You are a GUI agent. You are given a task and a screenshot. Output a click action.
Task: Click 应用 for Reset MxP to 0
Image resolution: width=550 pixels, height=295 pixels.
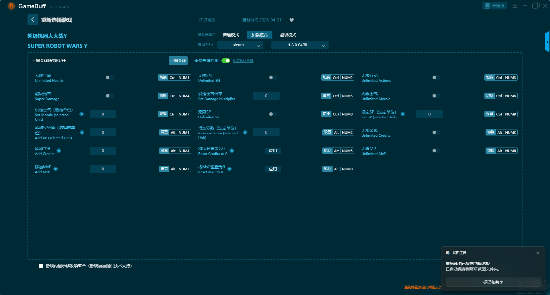273,169
